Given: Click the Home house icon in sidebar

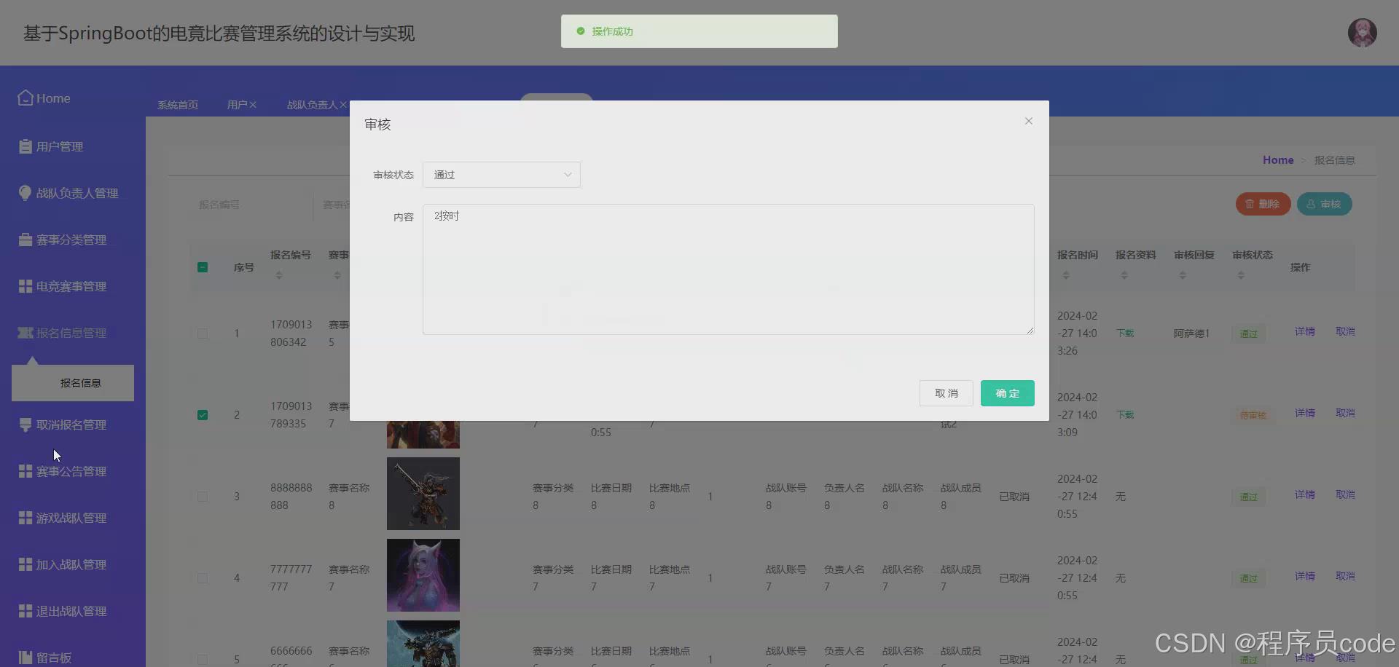Looking at the screenshot, I should click(x=25, y=98).
